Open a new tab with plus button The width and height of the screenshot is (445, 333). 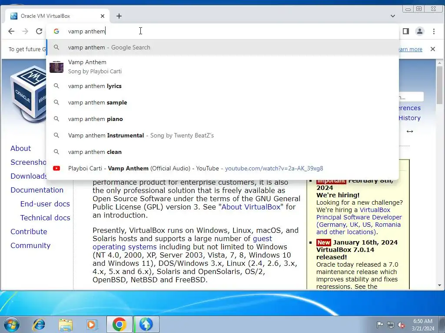[x=119, y=16]
